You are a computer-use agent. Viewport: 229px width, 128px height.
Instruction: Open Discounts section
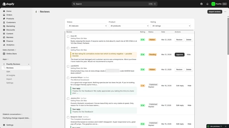click(11, 30)
